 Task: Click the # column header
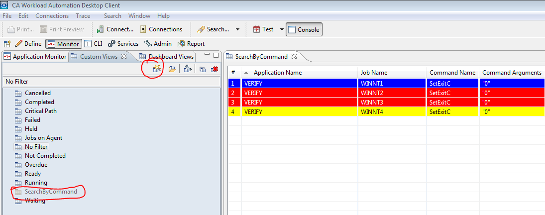coord(234,73)
